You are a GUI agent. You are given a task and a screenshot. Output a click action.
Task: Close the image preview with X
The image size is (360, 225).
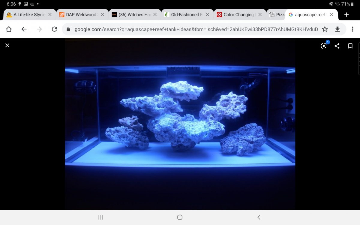pos(7,45)
